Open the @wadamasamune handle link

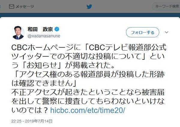coord(44,36)
